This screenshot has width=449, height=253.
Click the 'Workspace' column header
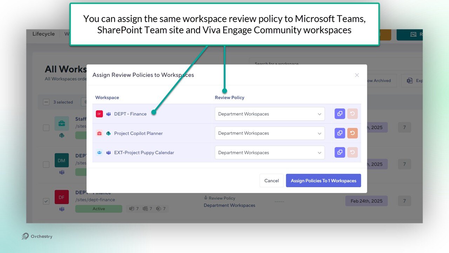pyautogui.click(x=107, y=97)
